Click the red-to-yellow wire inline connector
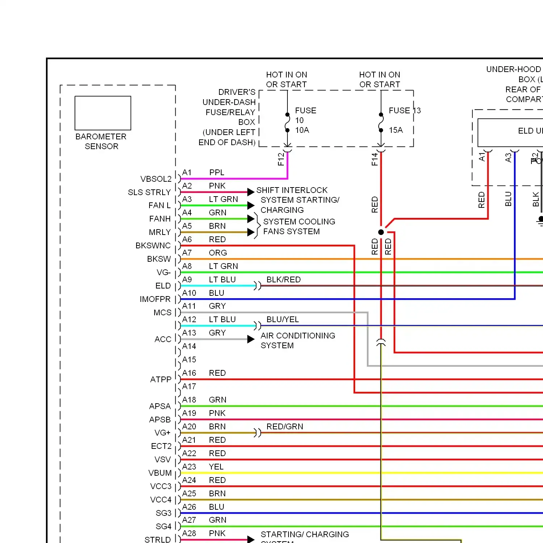Image resolution: width=543 pixels, height=543 pixels. [381, 342]
